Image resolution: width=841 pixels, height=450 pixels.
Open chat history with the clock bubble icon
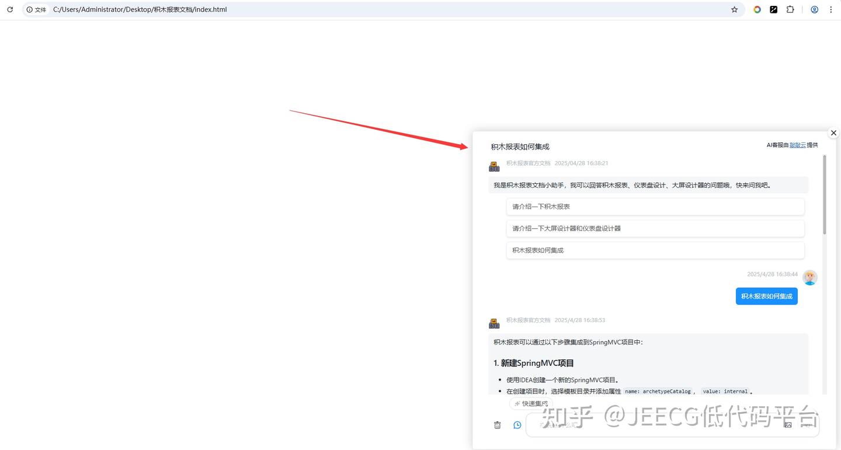[x=517, y=425]
